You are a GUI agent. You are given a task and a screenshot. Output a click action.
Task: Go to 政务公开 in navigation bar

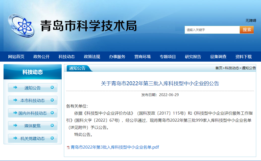[41, 57]
